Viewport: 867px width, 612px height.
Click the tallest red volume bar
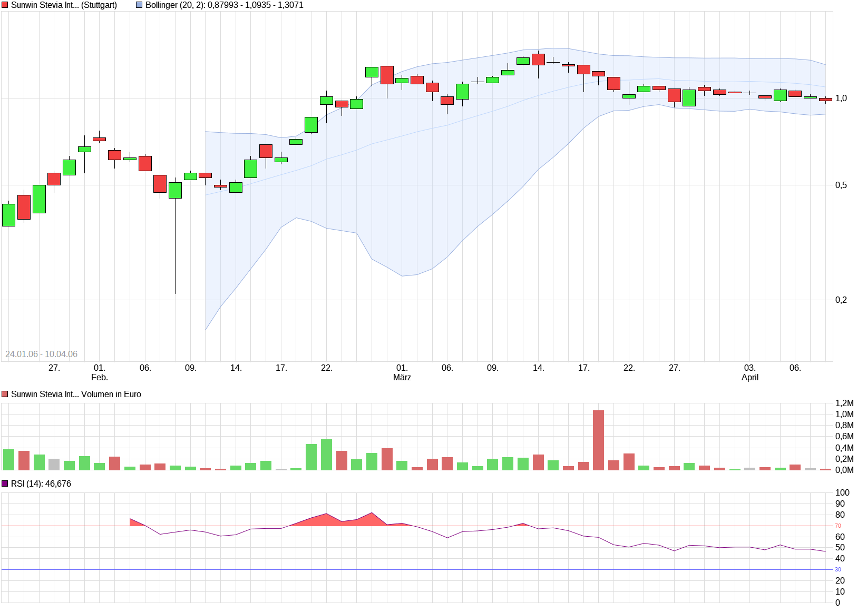(598, 440)
